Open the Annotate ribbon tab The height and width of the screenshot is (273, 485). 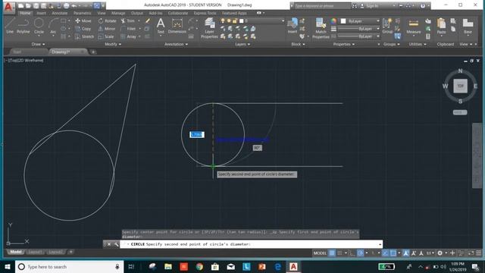pos(59,13)
